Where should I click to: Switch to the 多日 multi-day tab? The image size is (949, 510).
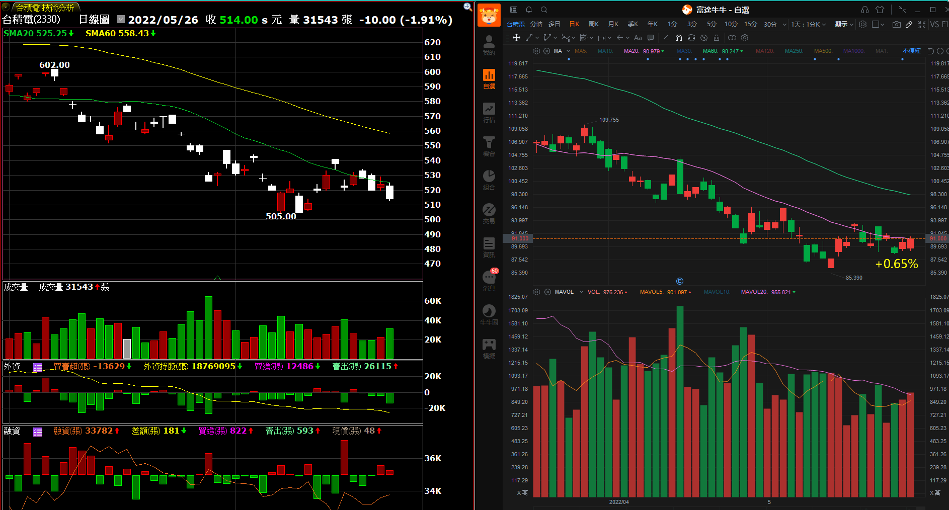pos(555,24)
